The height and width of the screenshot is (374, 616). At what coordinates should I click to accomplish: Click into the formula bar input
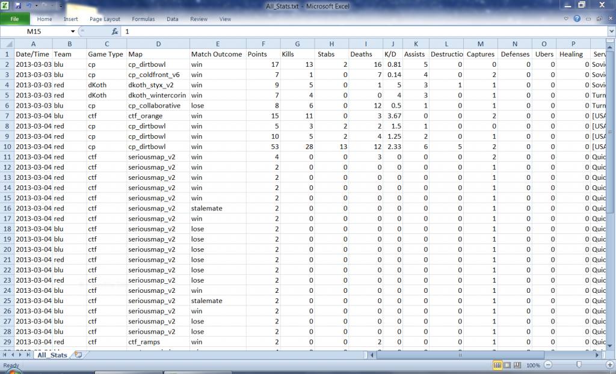click(365, 31)
